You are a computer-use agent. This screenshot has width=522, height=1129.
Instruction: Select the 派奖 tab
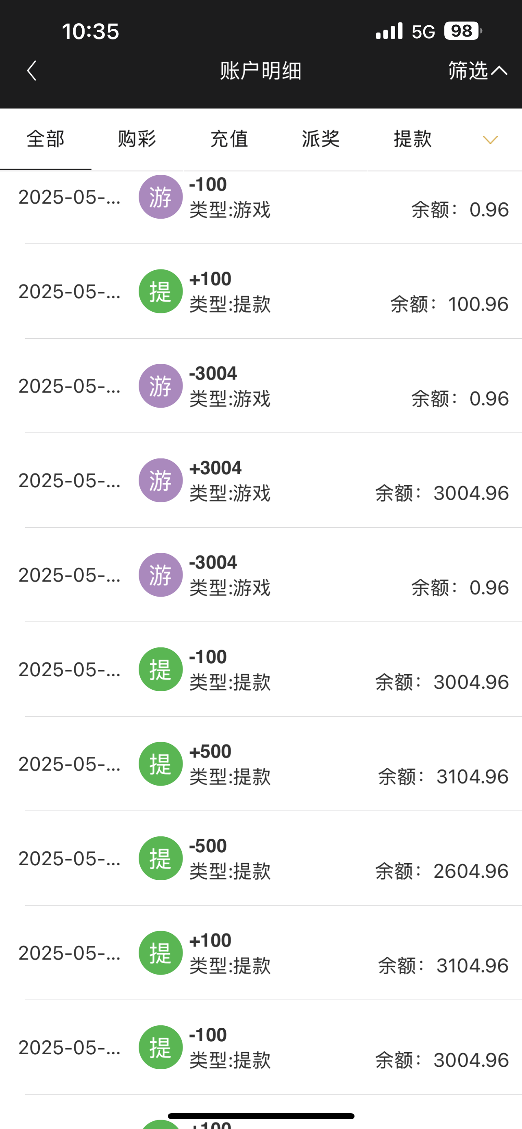(x=321, y=139)
